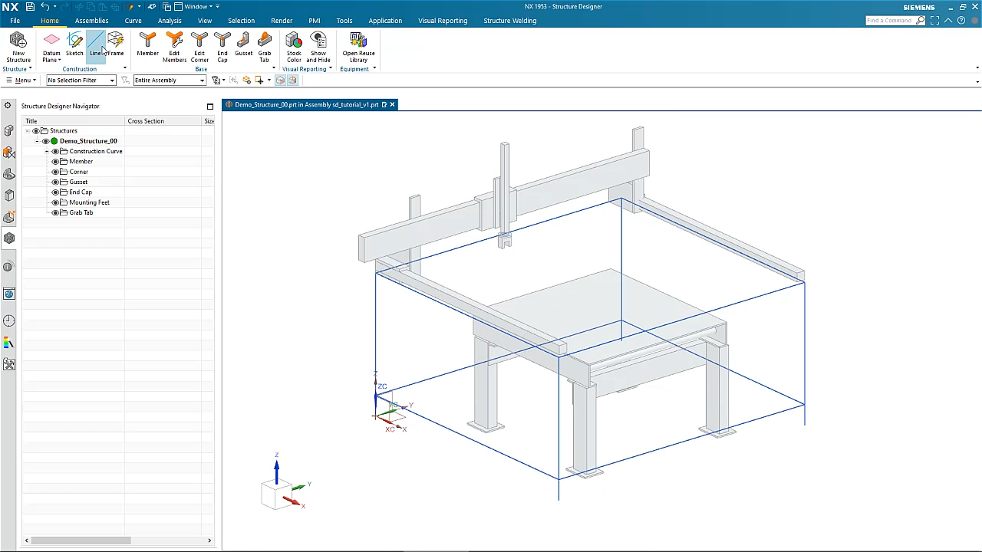
Task: Open the Reuse Library
Action: click(358, 44)
